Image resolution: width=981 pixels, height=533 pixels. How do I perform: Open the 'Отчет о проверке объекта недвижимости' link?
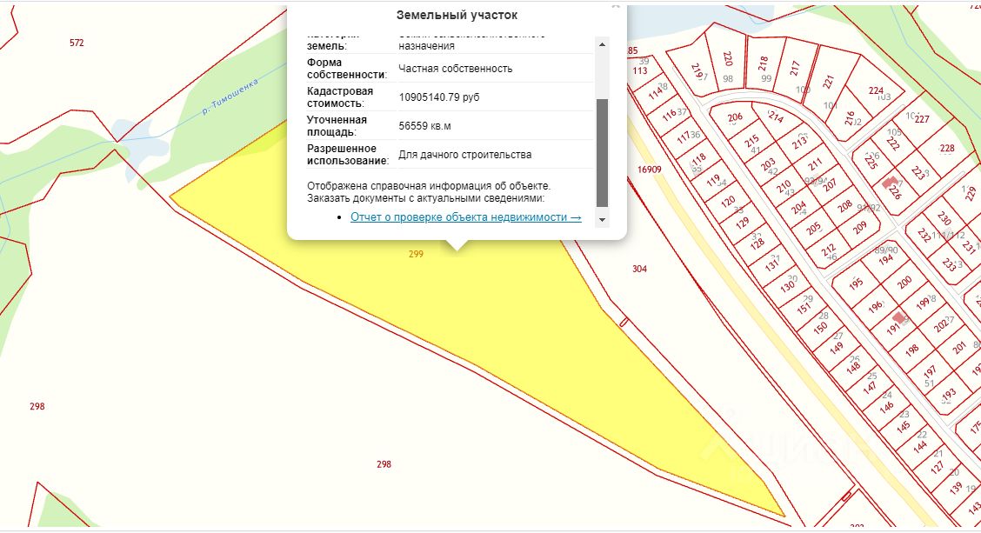pos(465,217)
